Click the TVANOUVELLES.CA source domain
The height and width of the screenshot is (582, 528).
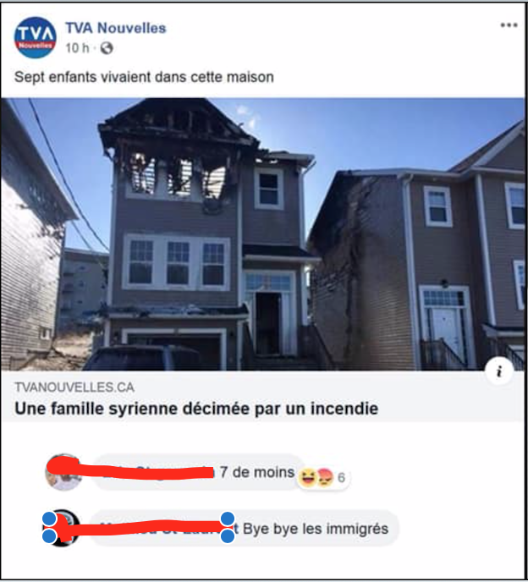[74, 387]
